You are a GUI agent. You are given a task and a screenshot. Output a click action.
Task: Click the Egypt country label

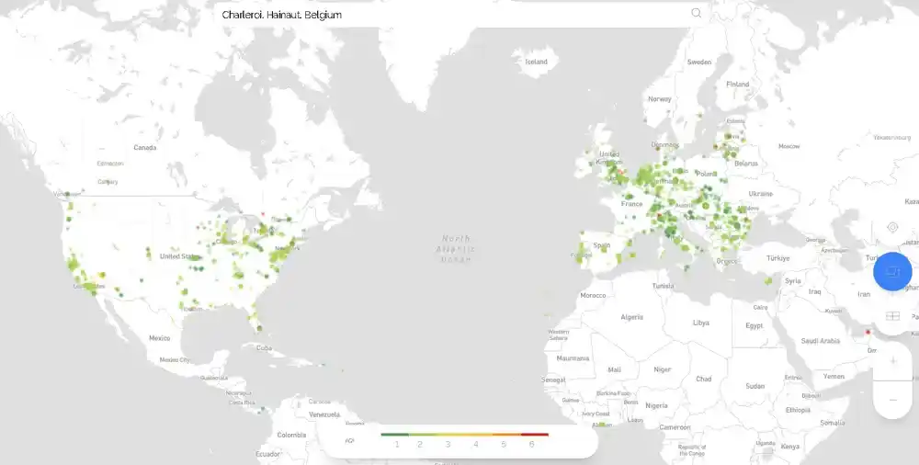tap(754, 325)
